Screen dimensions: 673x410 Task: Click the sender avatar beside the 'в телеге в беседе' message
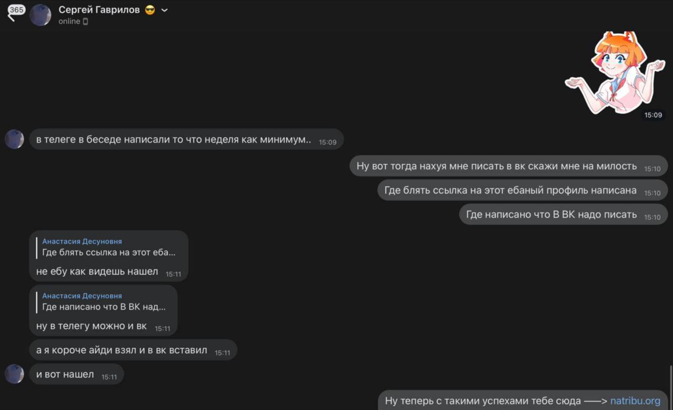coord(14,139)
